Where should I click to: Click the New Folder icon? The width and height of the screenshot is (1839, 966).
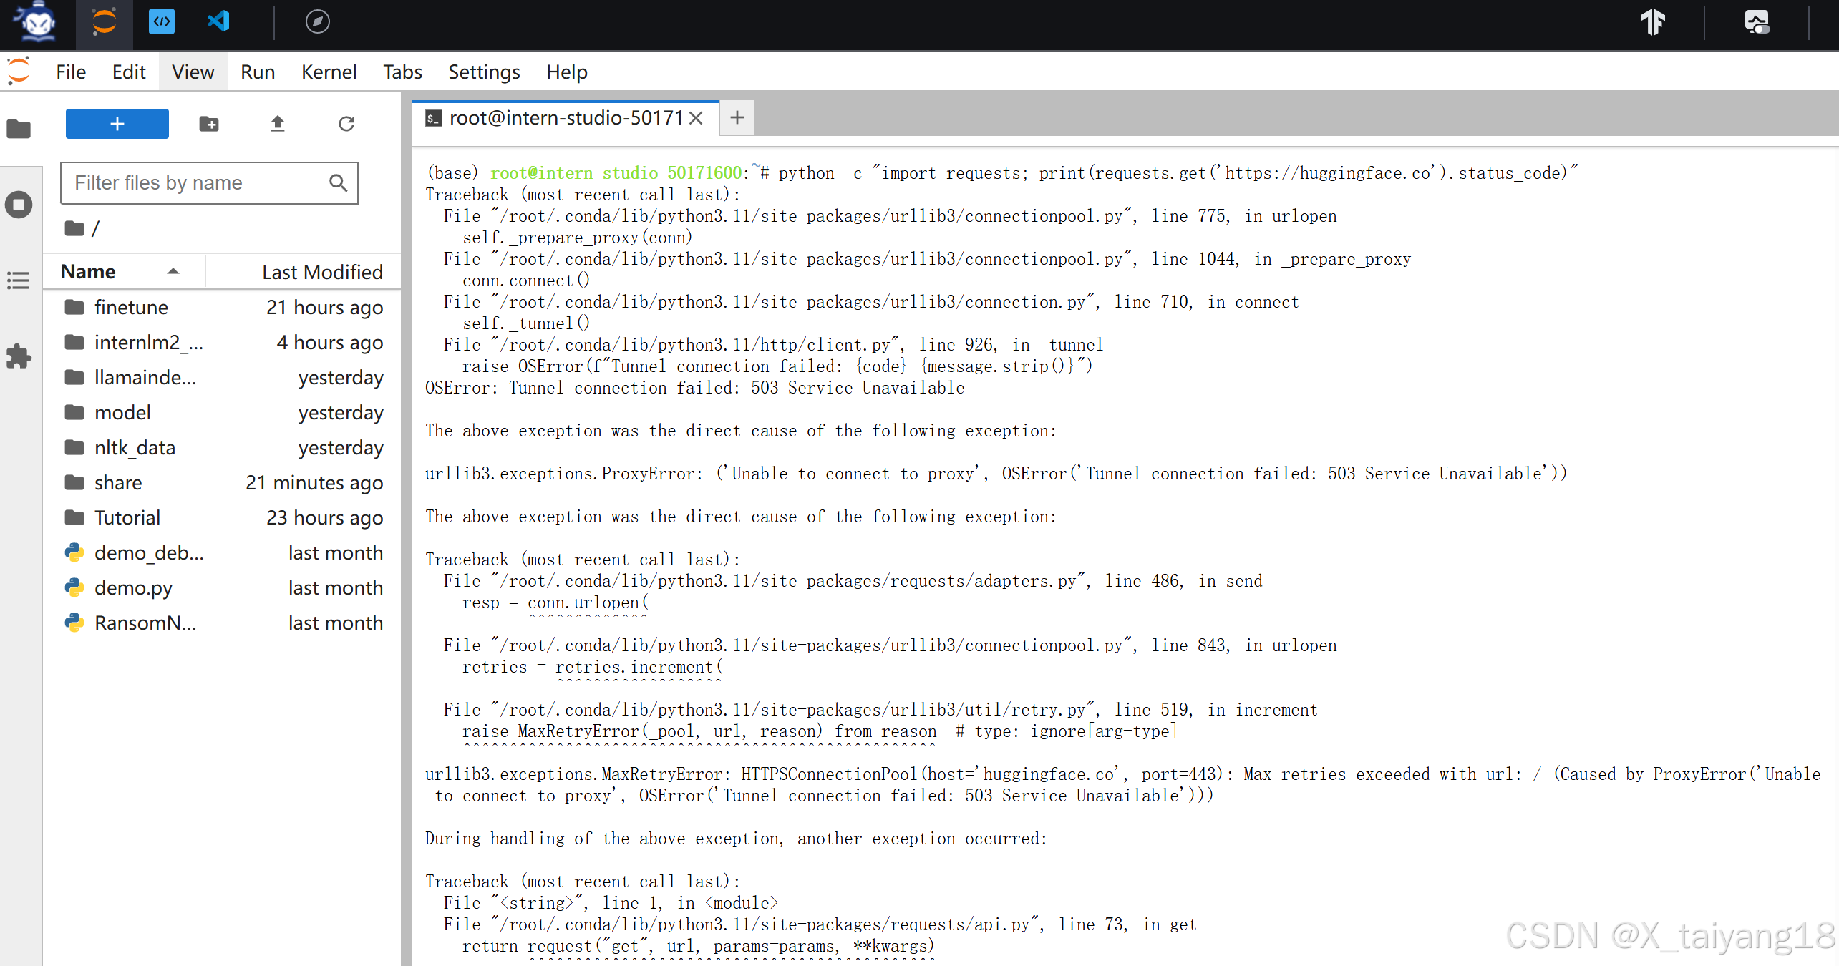click(209, 124)
